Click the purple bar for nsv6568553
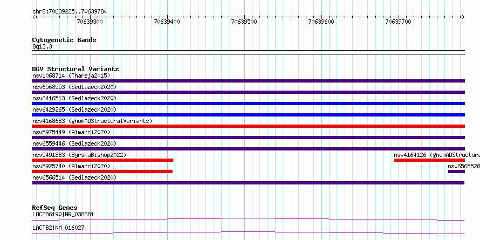480x240 pixels. (x=248, y=92)
